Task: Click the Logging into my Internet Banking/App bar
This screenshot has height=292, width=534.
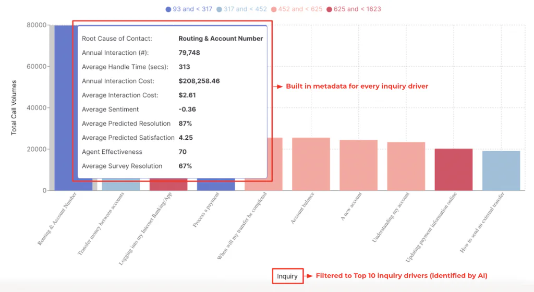Action: (168, 184)
